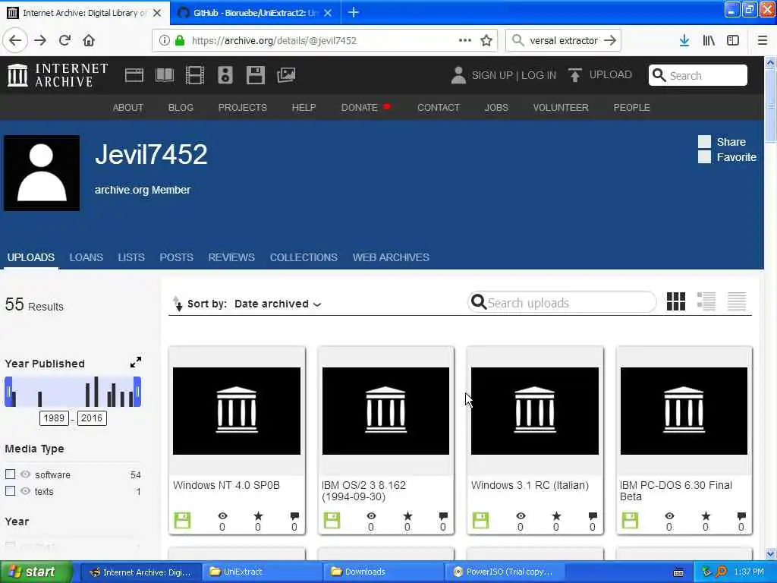The image size is (777, 583).
Task: Adjust the left year range handle
Action: point(8,392)
